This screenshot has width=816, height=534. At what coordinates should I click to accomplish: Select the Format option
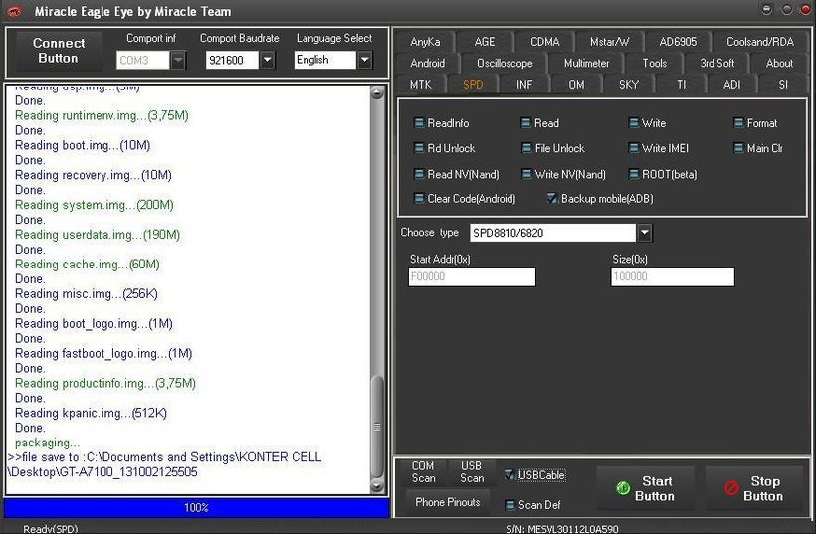click(x=738, y=123)
